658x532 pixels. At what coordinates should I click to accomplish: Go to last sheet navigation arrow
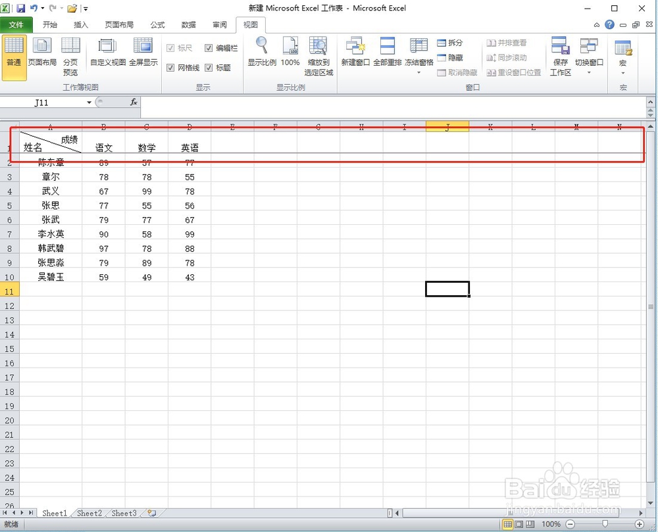tap(31, 513)
